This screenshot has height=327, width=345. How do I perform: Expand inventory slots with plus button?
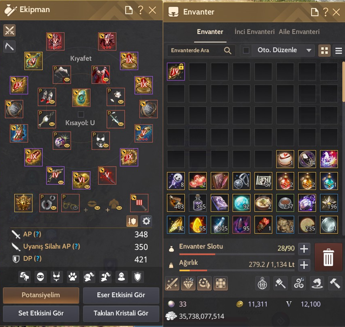tap(304, 249)
